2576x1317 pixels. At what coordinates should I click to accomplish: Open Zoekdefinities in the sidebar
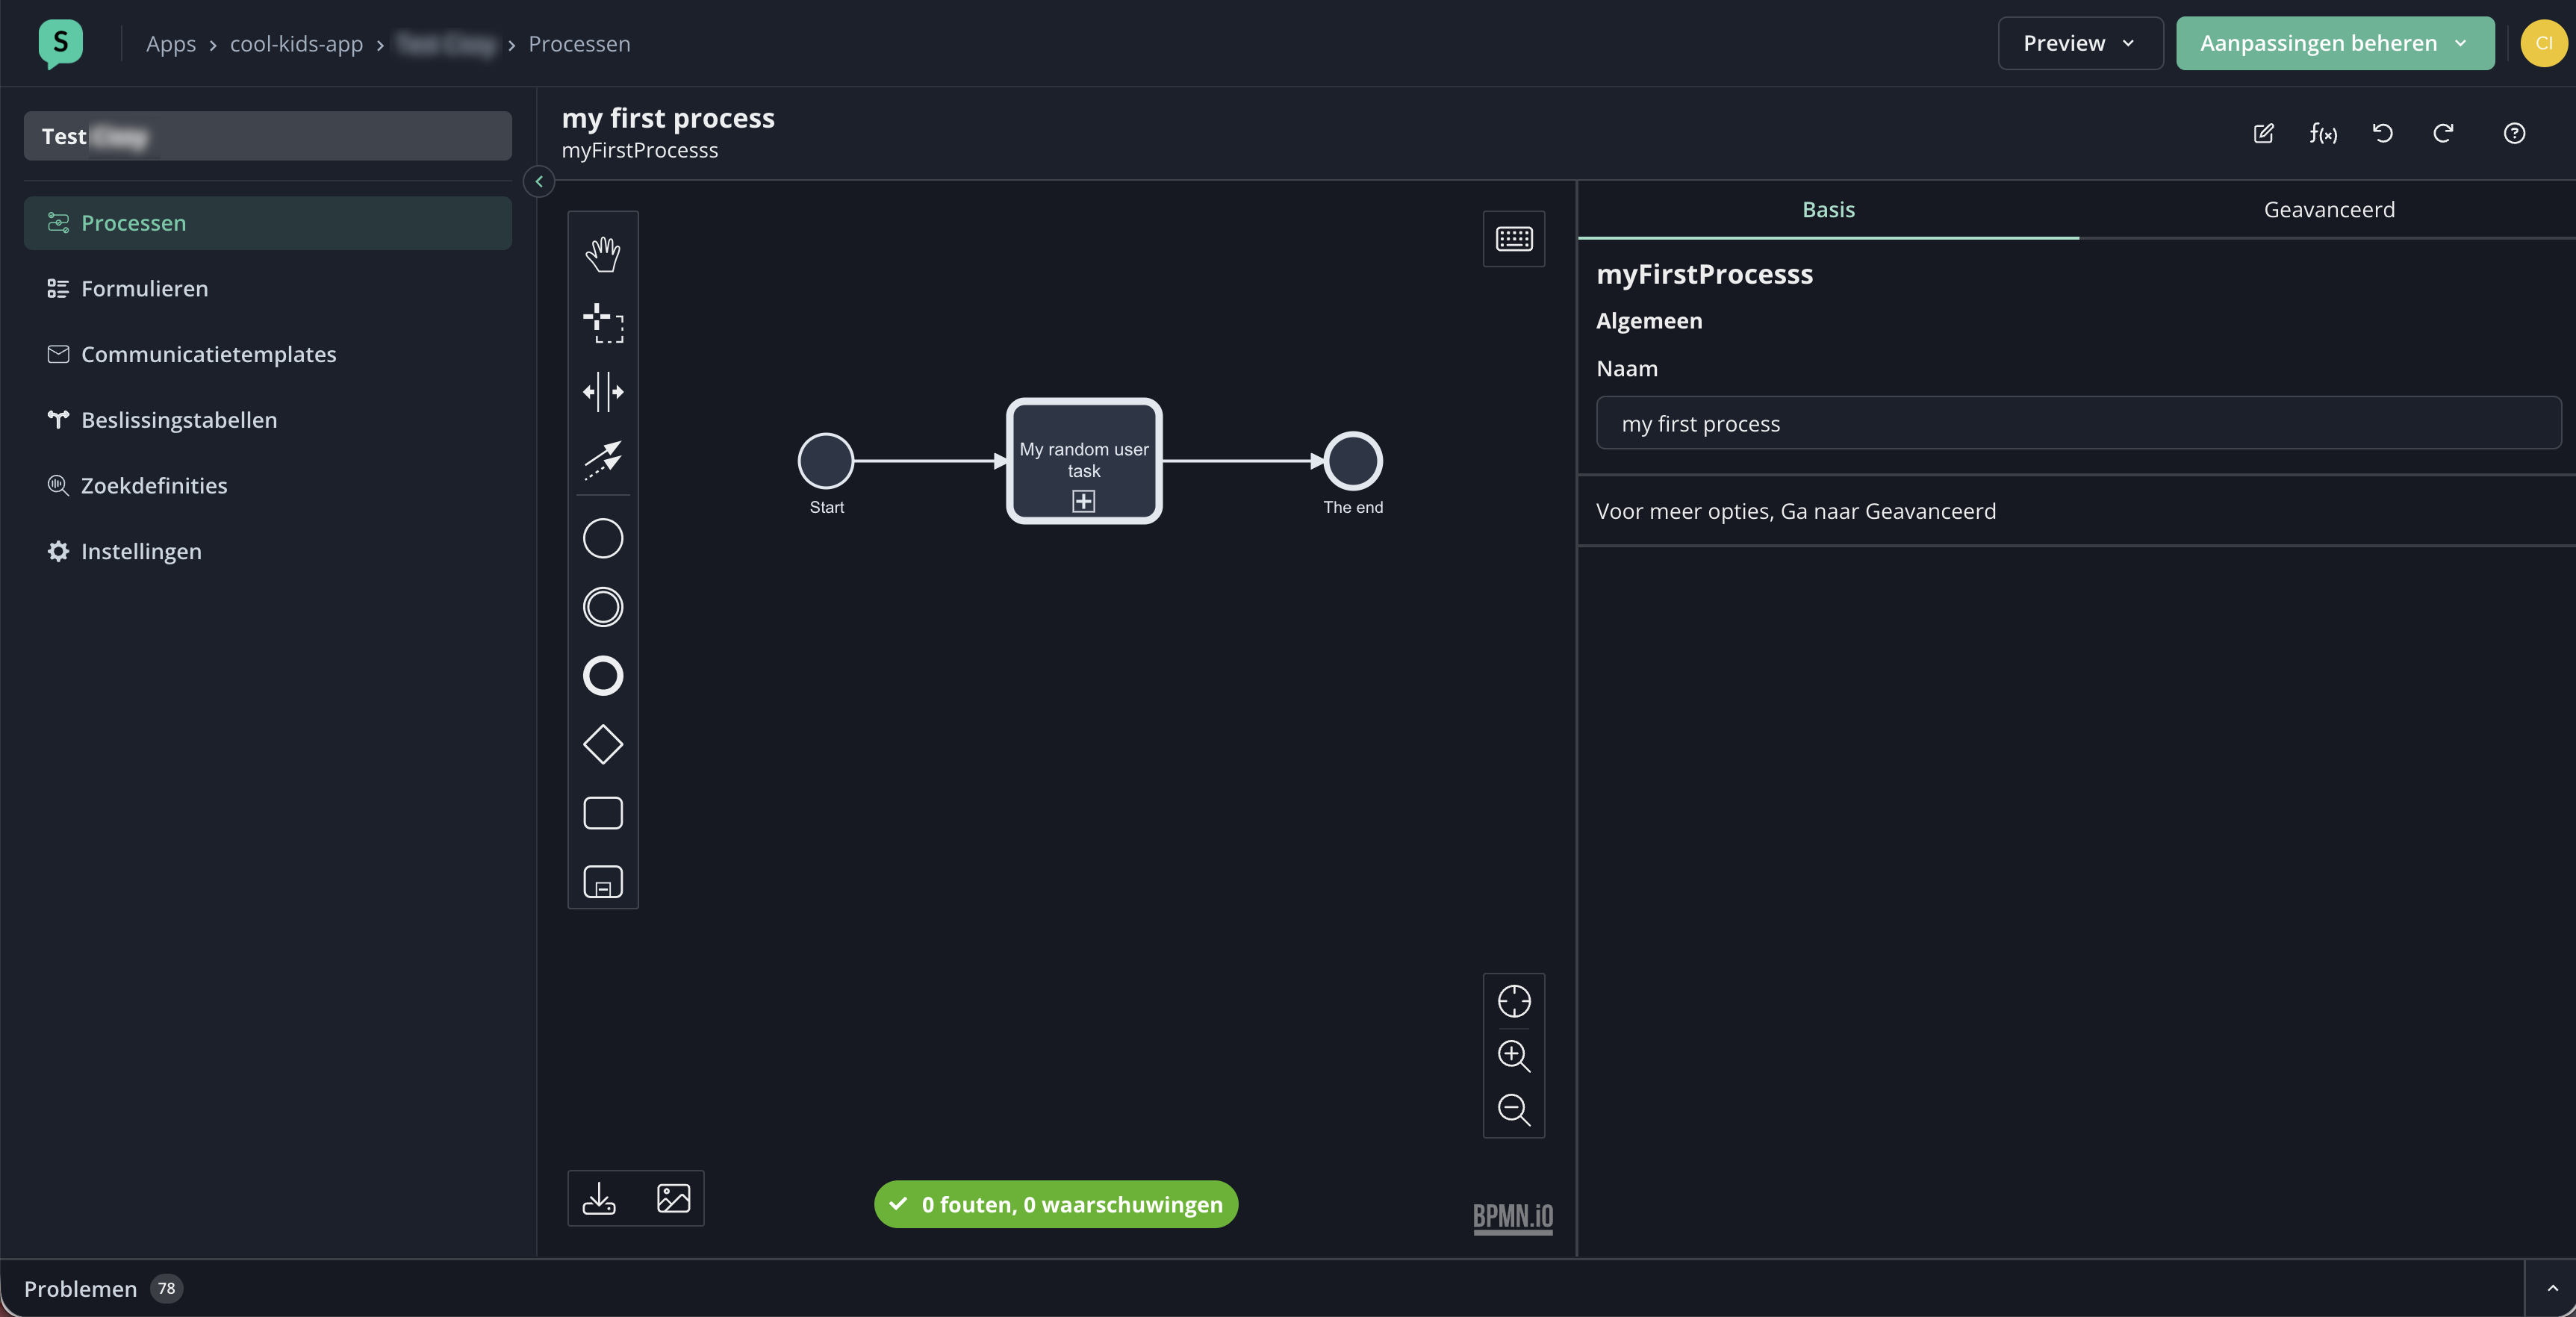click(268, 486)
